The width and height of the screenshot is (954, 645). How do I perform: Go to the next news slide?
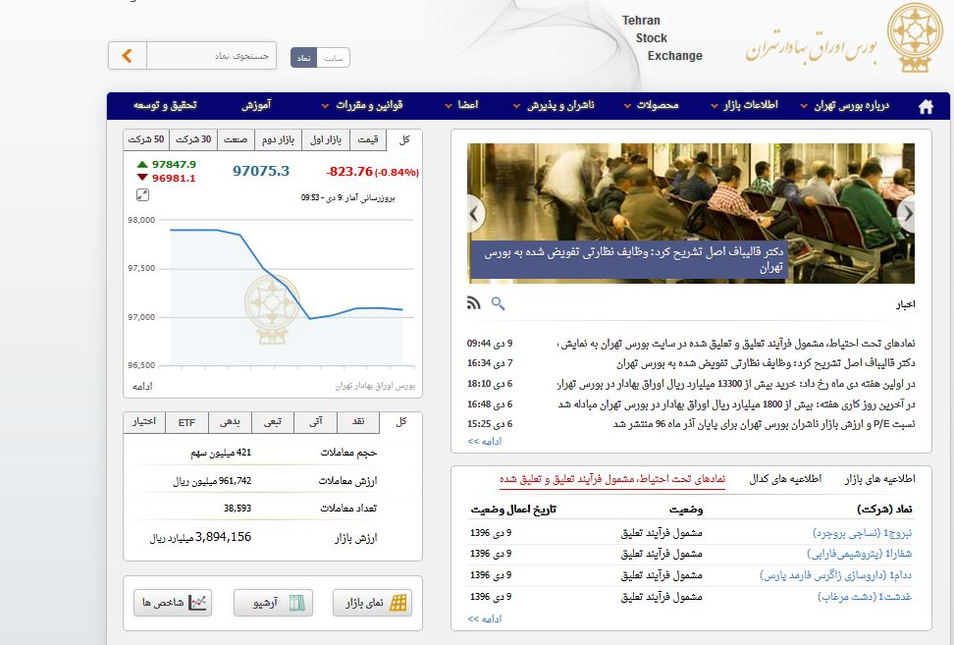(907, 214)
